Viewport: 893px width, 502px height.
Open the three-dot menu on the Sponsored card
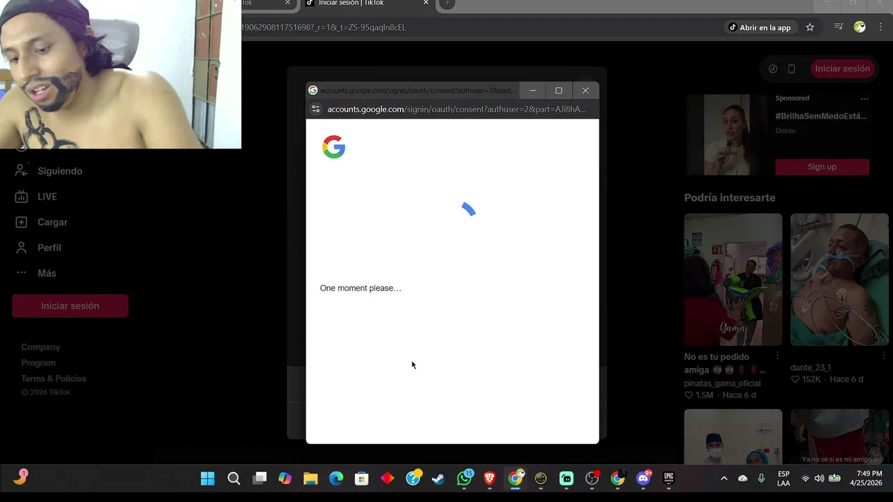864,98
